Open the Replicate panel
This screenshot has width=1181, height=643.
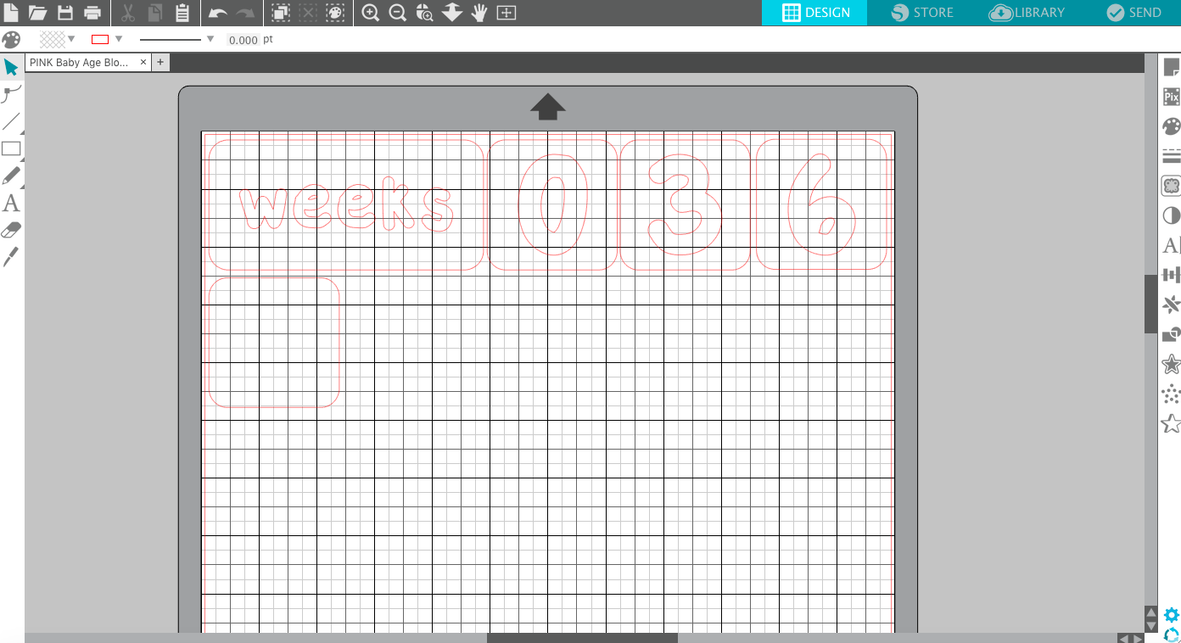1172,305
